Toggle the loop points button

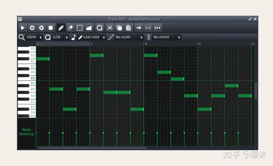point(148,28)
